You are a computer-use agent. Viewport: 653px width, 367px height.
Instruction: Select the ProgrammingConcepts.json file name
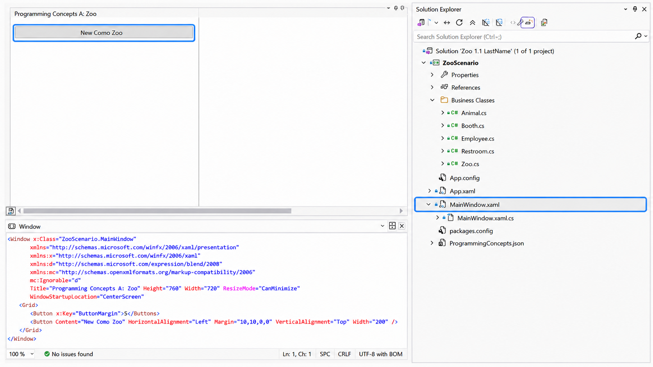tap(487, 243)
